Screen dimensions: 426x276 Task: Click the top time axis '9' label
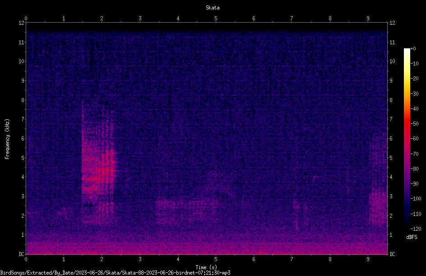pos(368,18)
